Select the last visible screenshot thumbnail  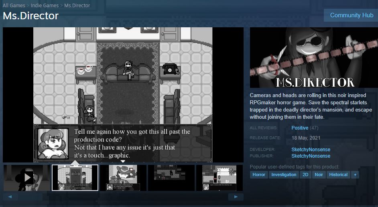(219, 178)
